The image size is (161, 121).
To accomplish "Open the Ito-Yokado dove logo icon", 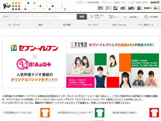I will point(116,8).
